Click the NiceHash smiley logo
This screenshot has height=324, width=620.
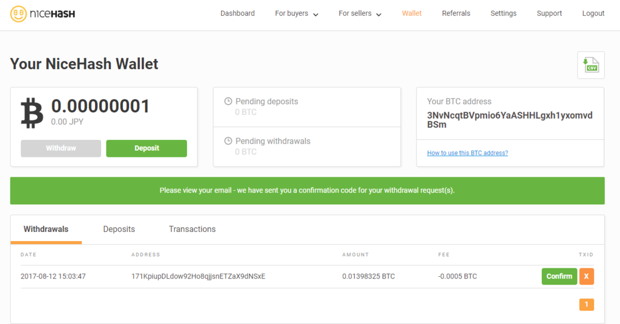(18, 14)
